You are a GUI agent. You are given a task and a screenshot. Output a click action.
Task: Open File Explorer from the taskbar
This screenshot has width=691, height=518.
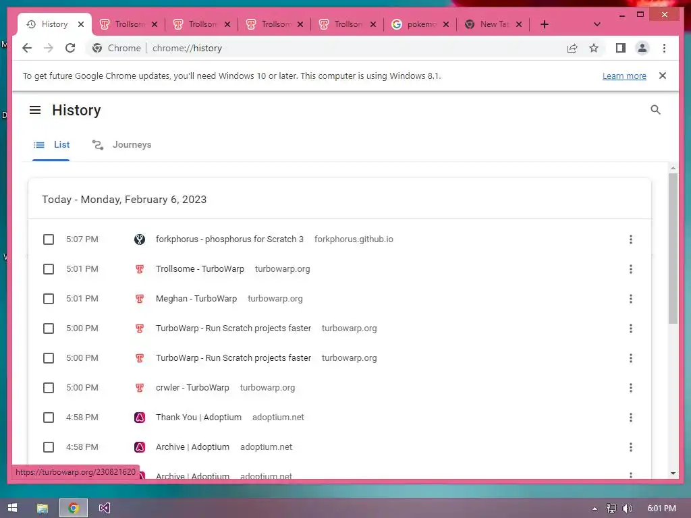[x=43, y=508]
